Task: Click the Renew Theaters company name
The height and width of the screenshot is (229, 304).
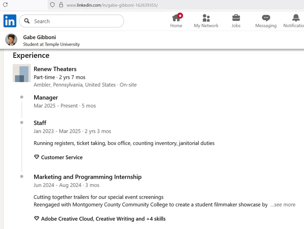Action: pyautogui.click(x=55, y=69)
